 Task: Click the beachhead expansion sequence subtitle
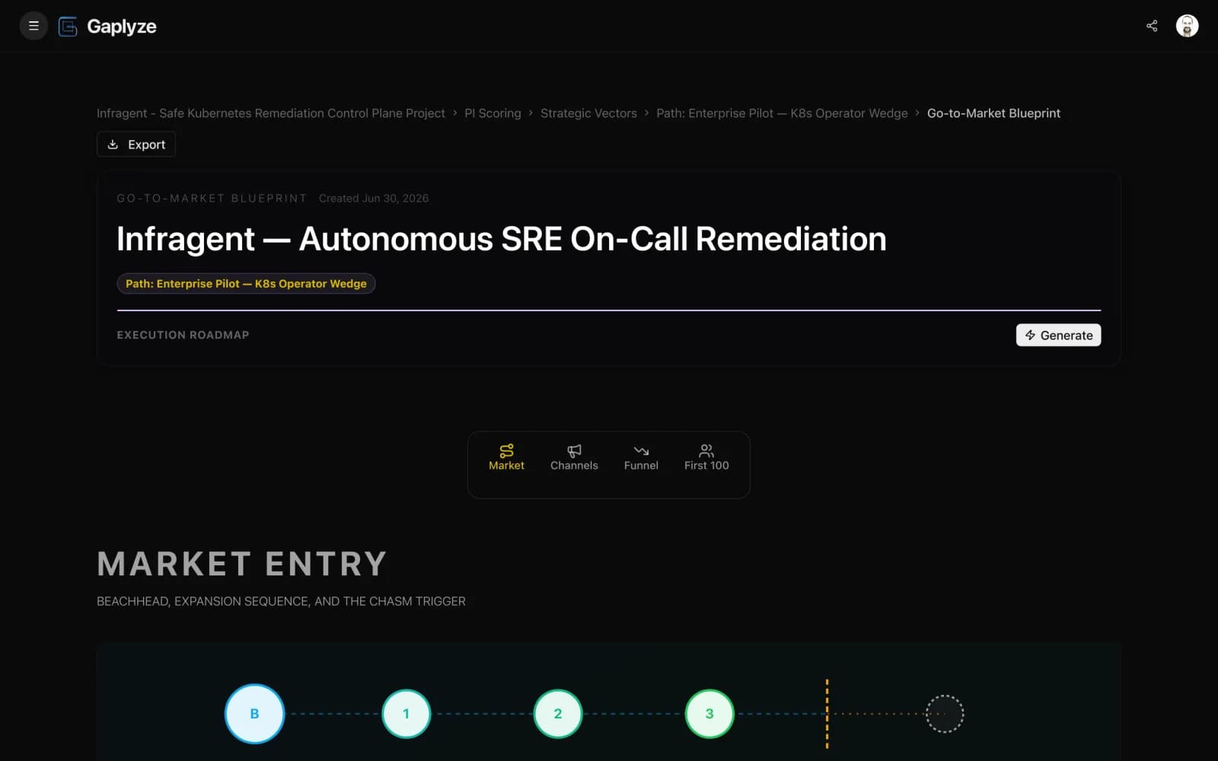(281, 601)
